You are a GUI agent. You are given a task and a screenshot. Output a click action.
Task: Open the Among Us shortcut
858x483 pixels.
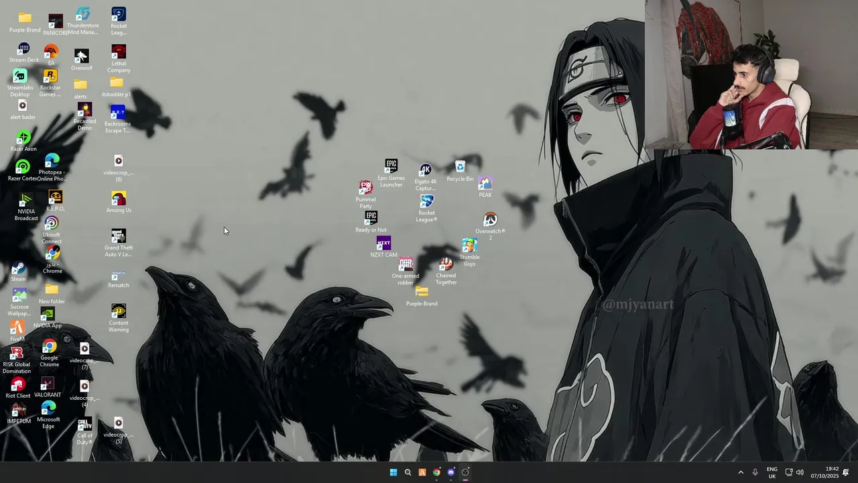(119, 203)
